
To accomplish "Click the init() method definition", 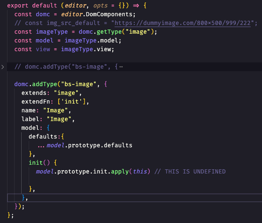I will [x=39, y=163].
